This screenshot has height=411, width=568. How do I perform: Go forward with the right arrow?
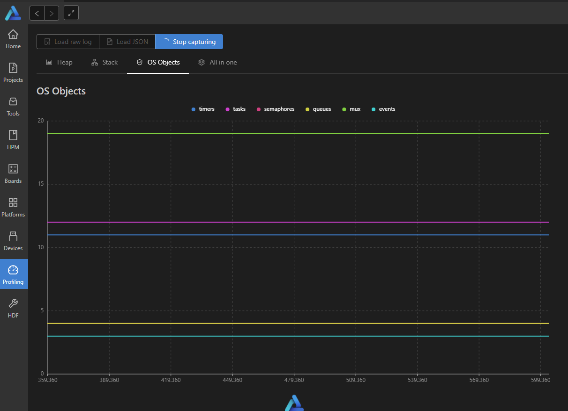tap(52, 13)
